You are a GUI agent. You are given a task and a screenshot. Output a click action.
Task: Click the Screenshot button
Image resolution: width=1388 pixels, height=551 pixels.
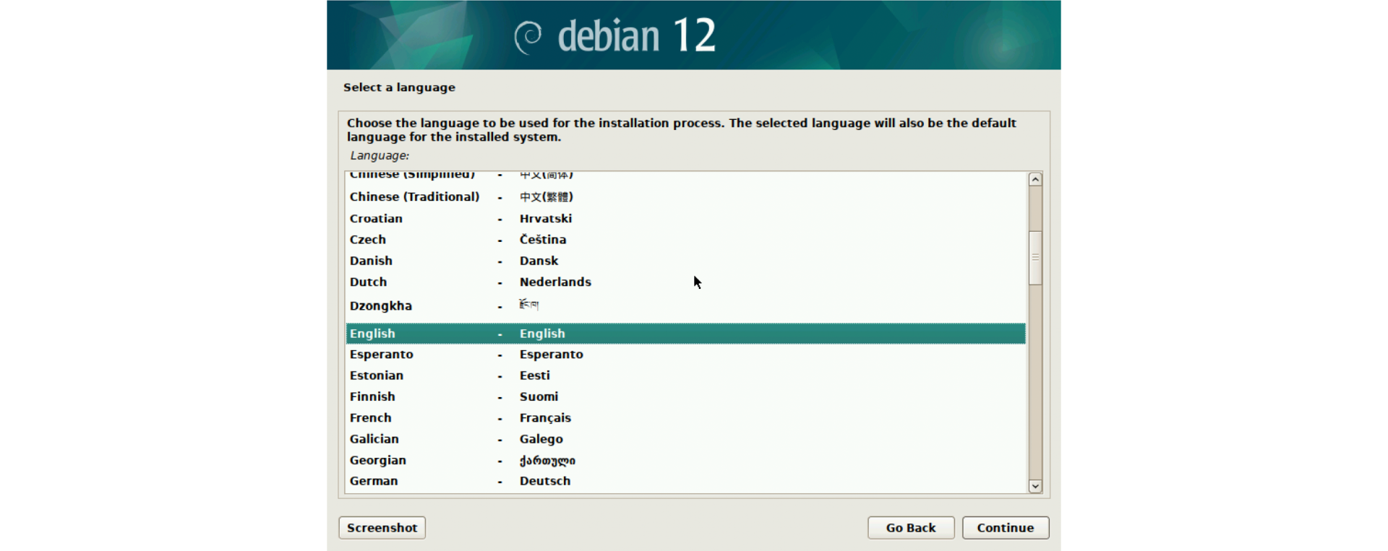[x=382, y=528]
